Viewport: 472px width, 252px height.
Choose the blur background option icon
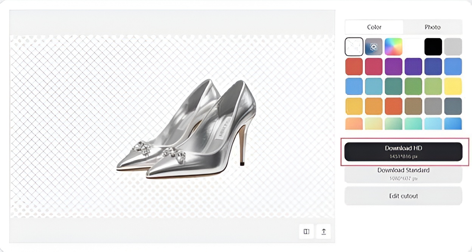tap(374, 47)
